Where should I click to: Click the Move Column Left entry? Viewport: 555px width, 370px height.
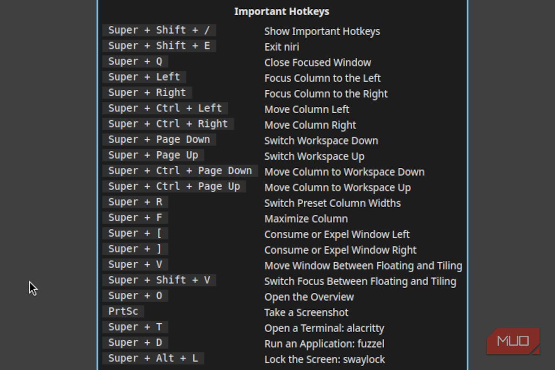click(307, 109)
